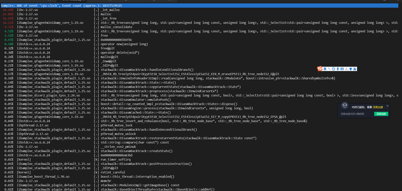Click pthread_mutex_unlock symbol
Viewport: 402px width, 191px height.
118,133
